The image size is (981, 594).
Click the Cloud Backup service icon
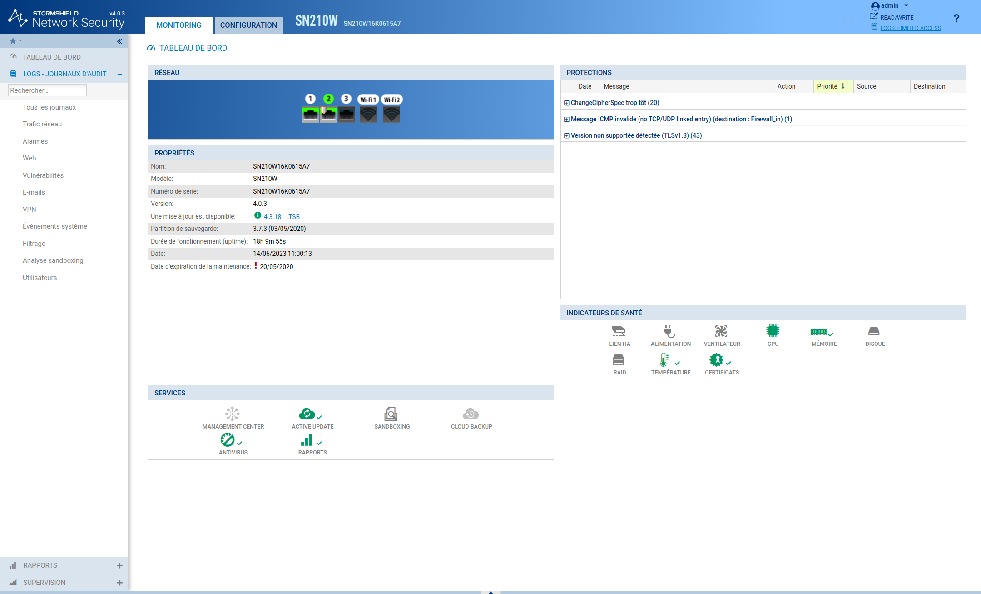point(471,414)
